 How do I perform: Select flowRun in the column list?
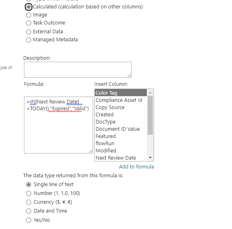click(121, 144)
